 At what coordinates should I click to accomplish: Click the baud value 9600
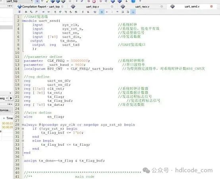tap(79, 65)
